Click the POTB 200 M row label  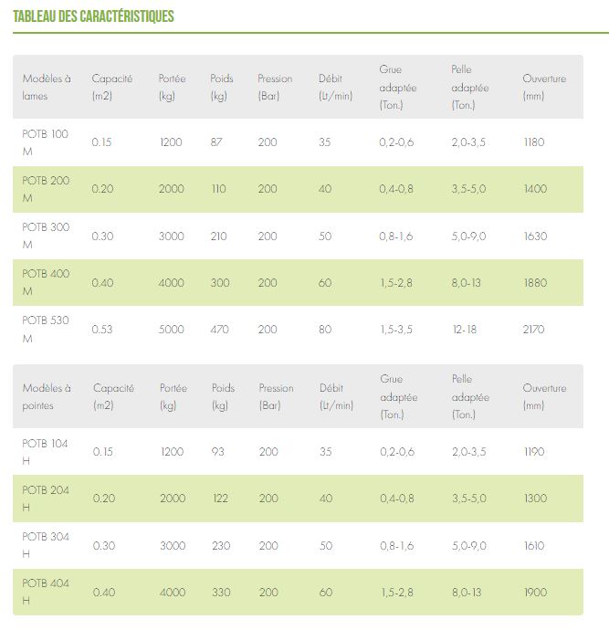tap(45, 189)
